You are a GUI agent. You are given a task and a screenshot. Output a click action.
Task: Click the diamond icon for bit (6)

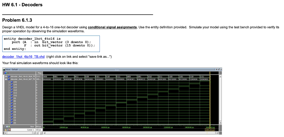(x=12, y=107)
